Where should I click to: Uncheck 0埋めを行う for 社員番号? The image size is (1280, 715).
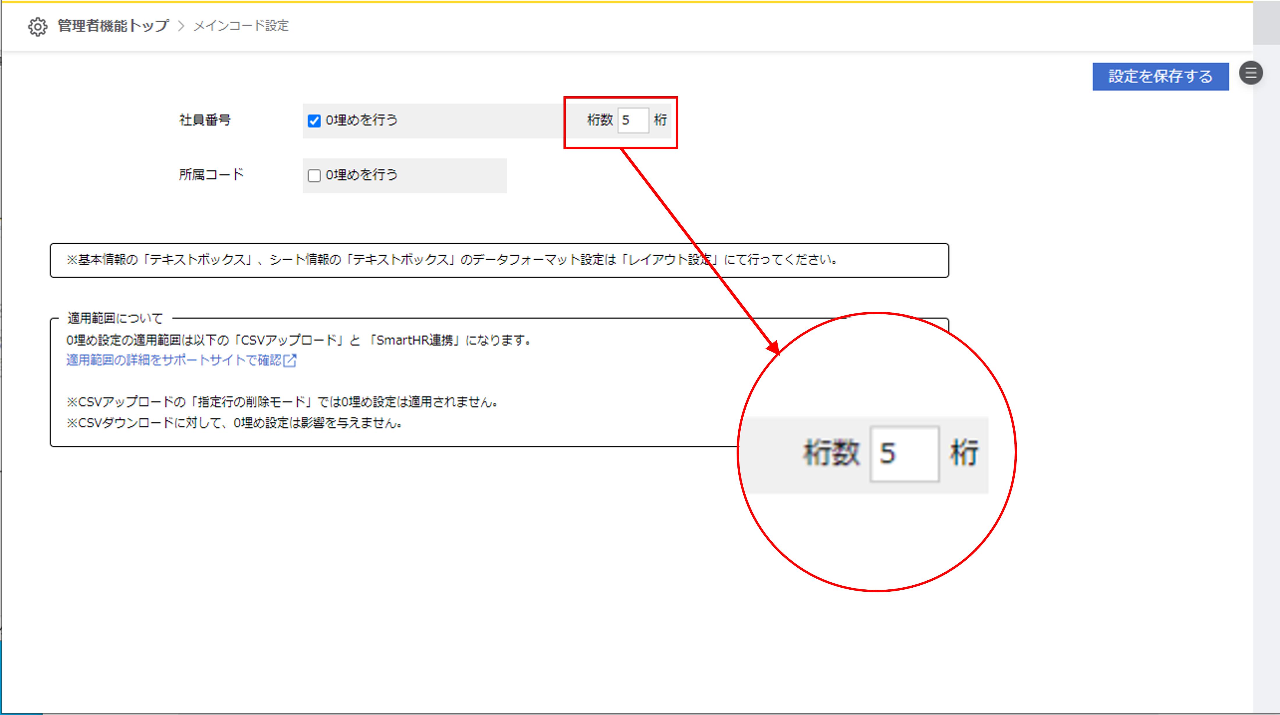(314, 121)
